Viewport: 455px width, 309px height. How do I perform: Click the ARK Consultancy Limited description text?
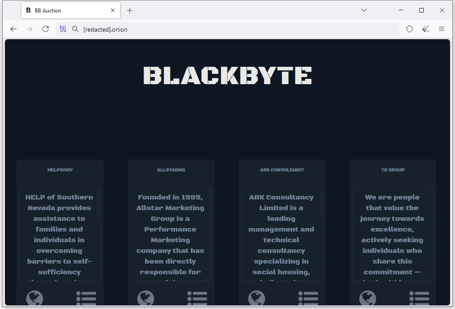click(x=281, y=235)
